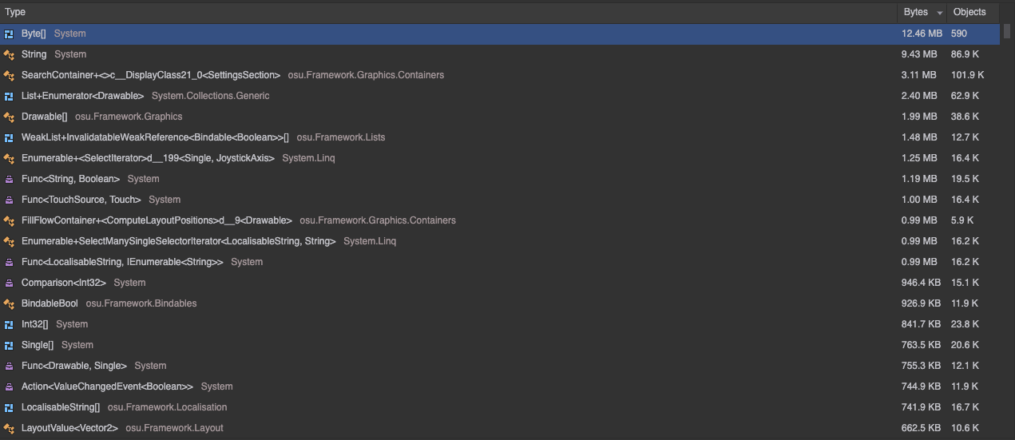Select Enumerable+SelectManySingleSelectorIterator<LocalisableString, String> type
The image size is (1015, 440).
179,241
